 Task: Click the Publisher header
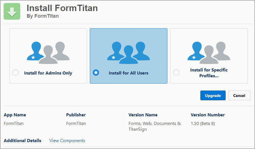76,115
